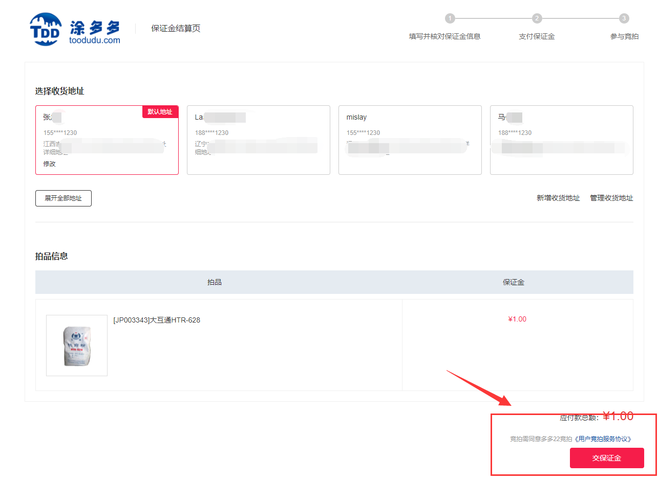Expand all addresses with 展开全部地址
658x482 pixels.
[63, 198]
